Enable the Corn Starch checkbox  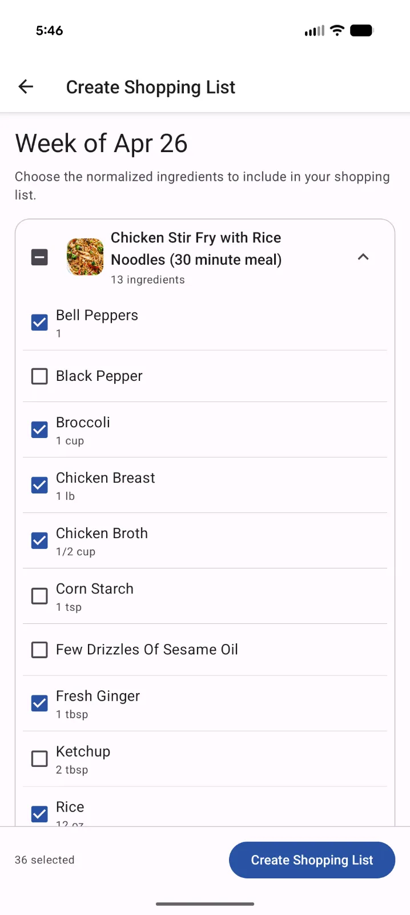tap(39, 595)
